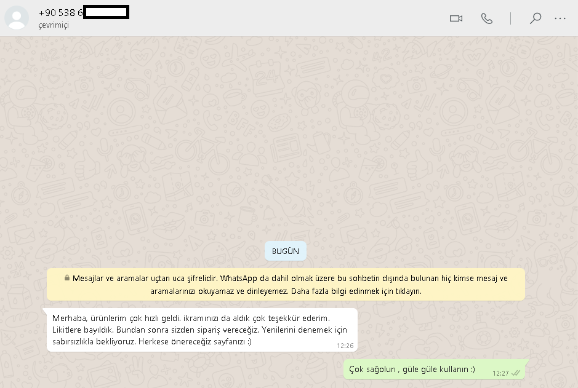Image resolution: width=578 pixels, height=388 pixels.
Task: Click the 12:26 timestamp on received message
Action: [x=345, y=346]
